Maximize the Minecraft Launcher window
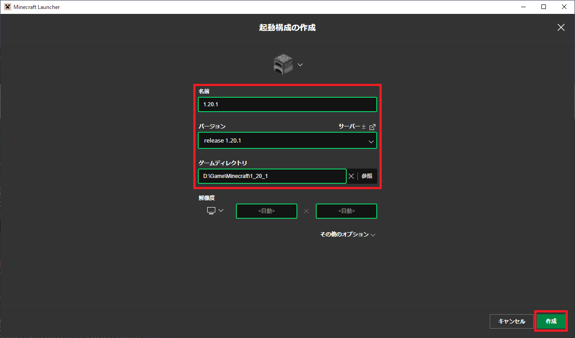Image resolution: width=575 pixels, height=338 pixels. 544,7
